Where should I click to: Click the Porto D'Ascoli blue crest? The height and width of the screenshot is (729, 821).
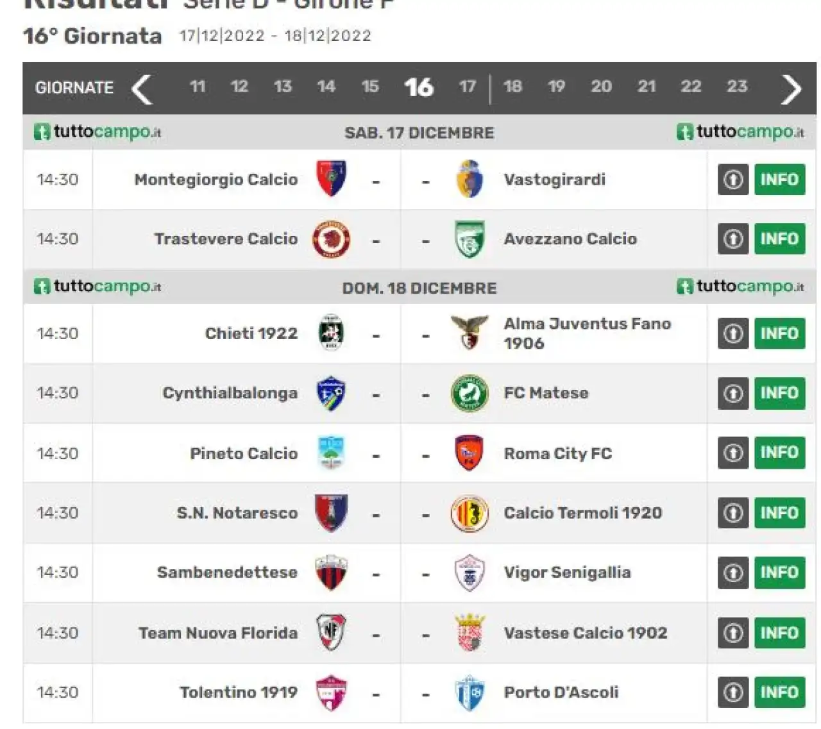[469, 692]
